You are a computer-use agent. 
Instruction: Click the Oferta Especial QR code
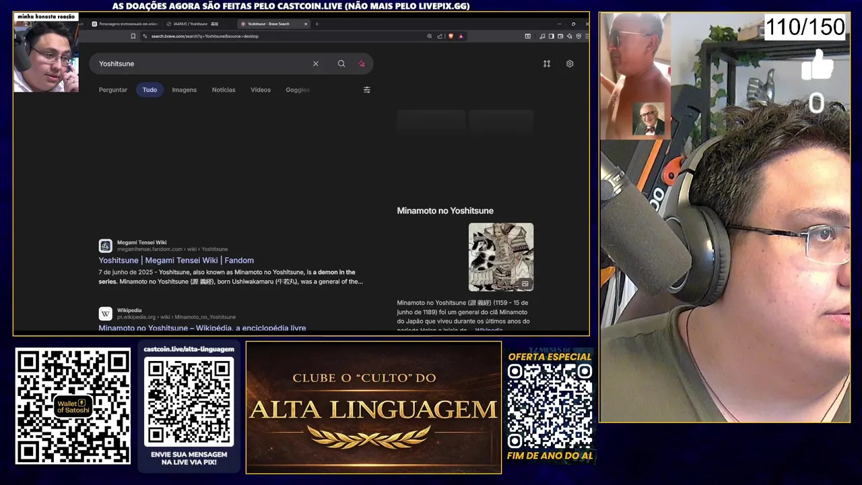click(x=550, y=406)
